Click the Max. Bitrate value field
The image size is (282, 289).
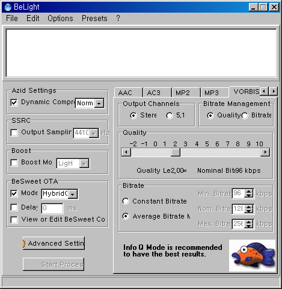click(239, 224)
